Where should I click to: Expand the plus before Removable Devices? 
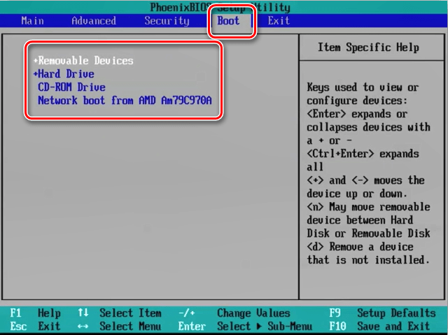pyautogui.click(x=36, y=60)
